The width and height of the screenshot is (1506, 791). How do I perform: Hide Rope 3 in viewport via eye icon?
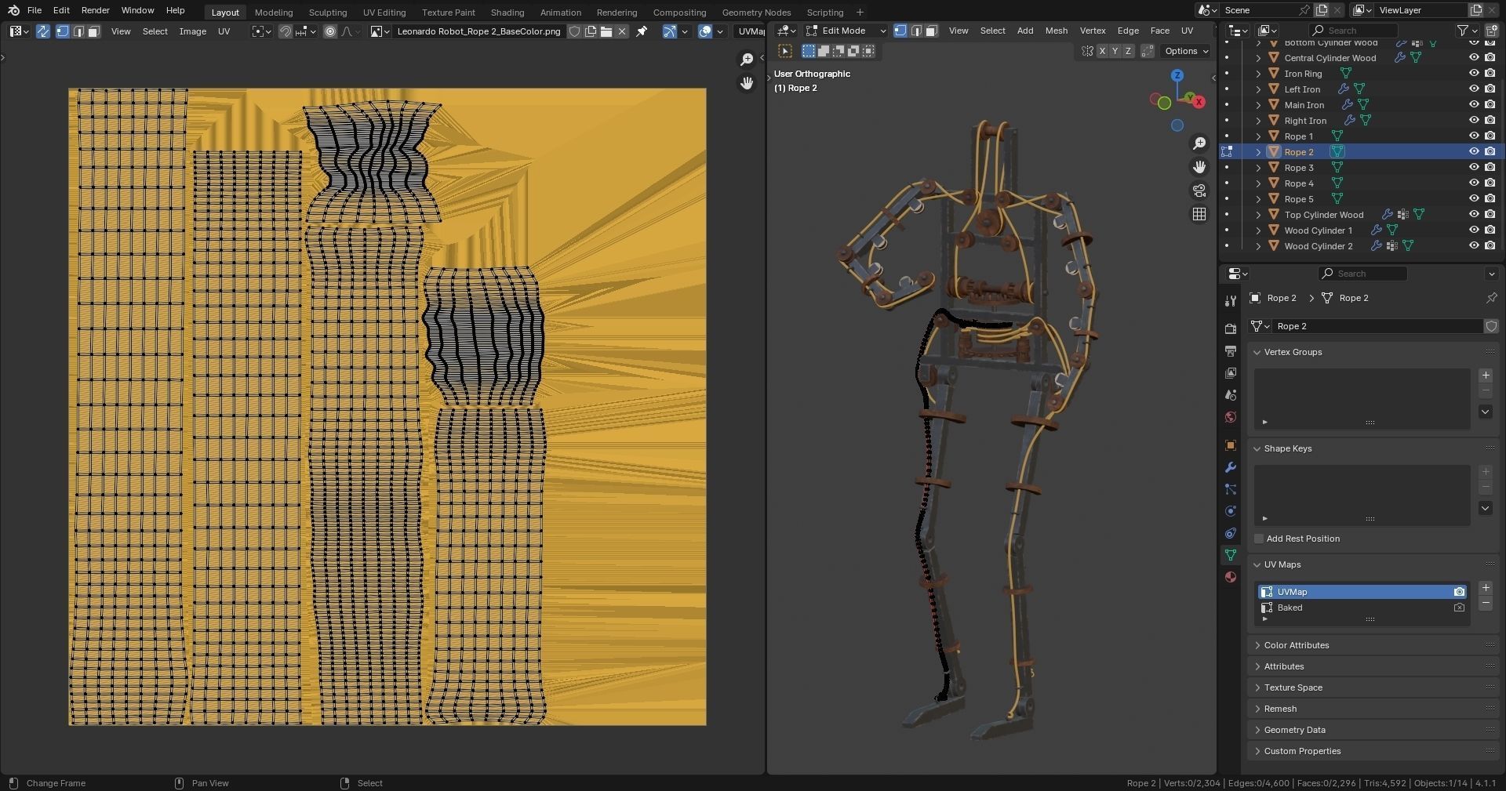1474,167
